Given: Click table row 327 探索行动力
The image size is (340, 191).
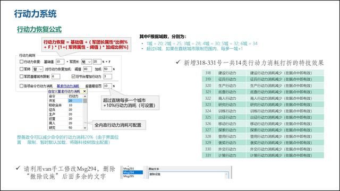Looking at the screenshot, I should pos(263,130).
